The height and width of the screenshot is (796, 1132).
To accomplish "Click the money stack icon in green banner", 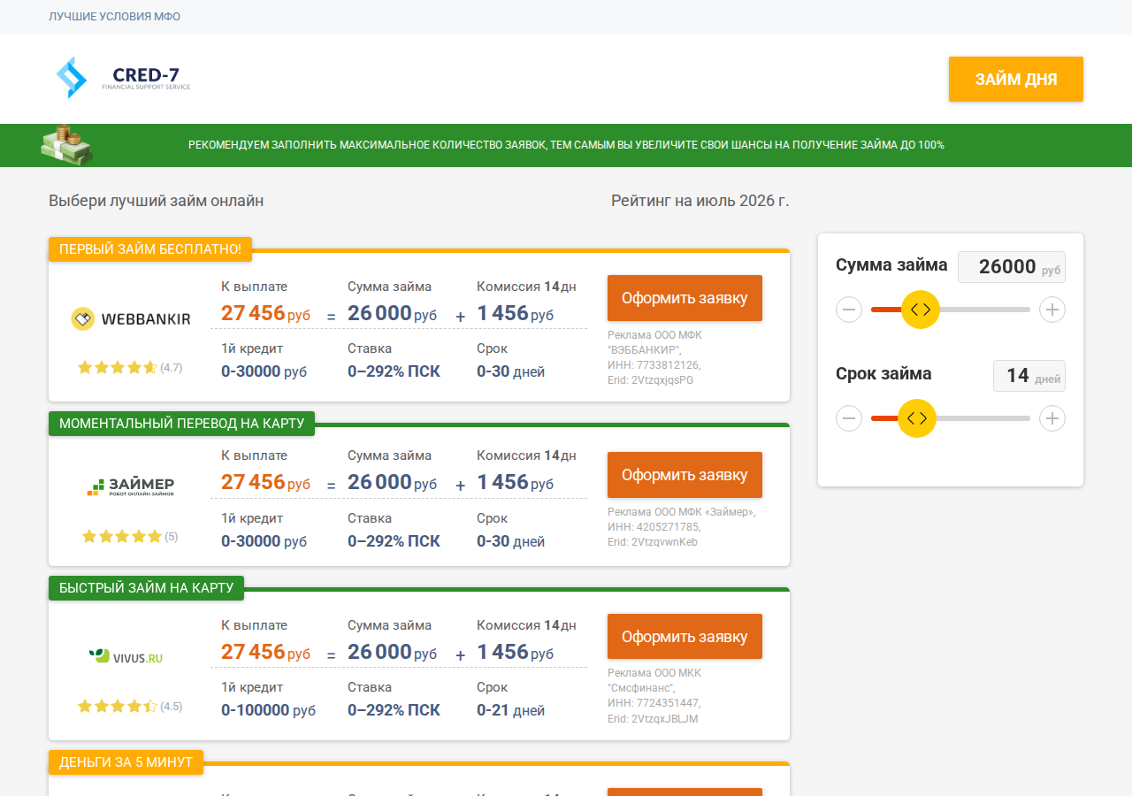I will click(x=66, y=144).
